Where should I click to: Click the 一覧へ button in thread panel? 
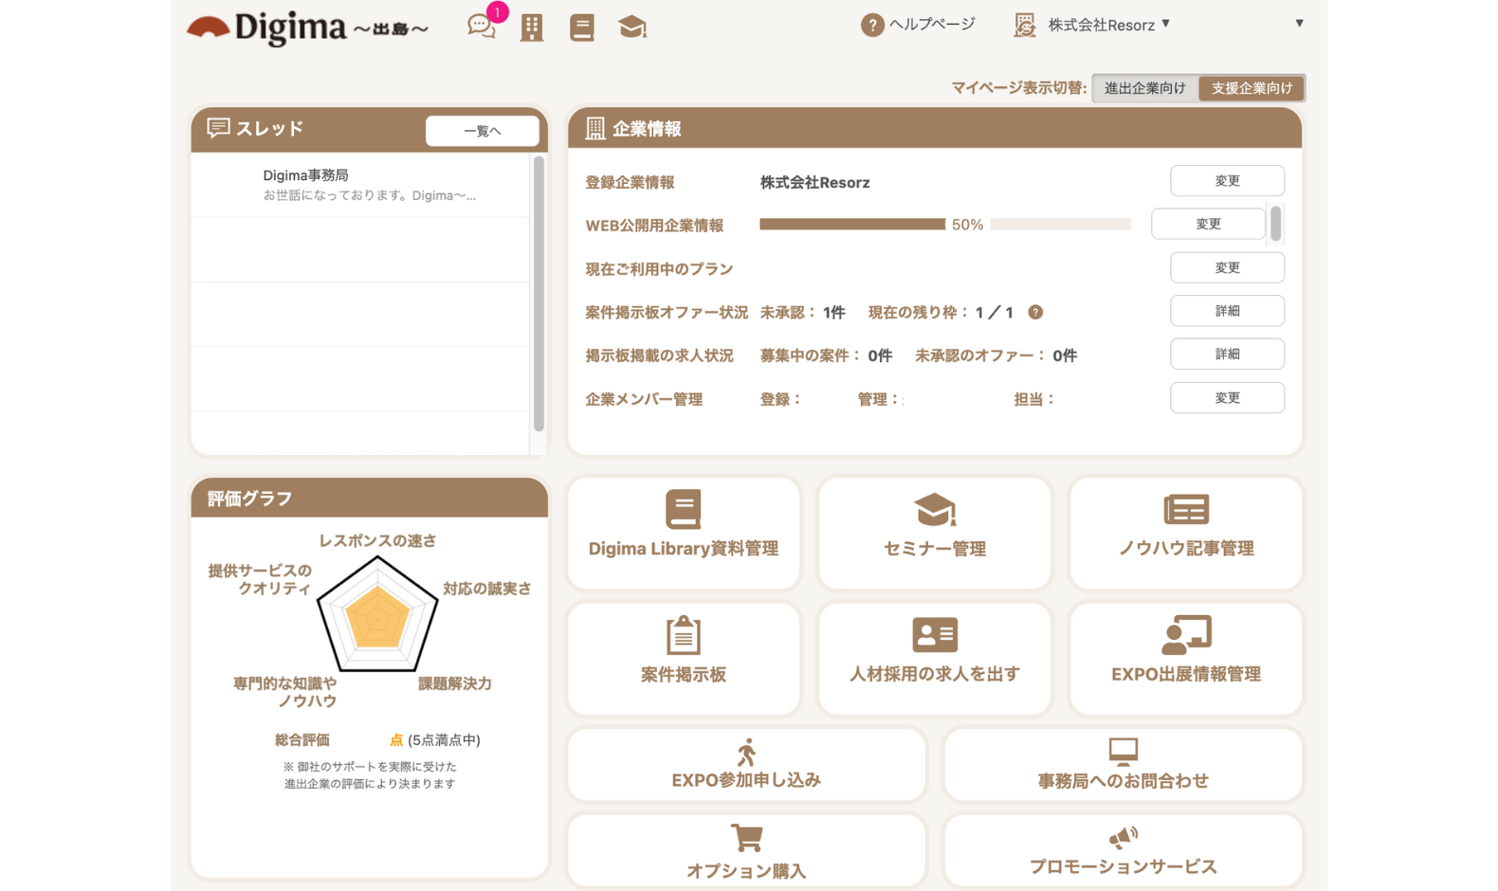click(x=482, y=131)
